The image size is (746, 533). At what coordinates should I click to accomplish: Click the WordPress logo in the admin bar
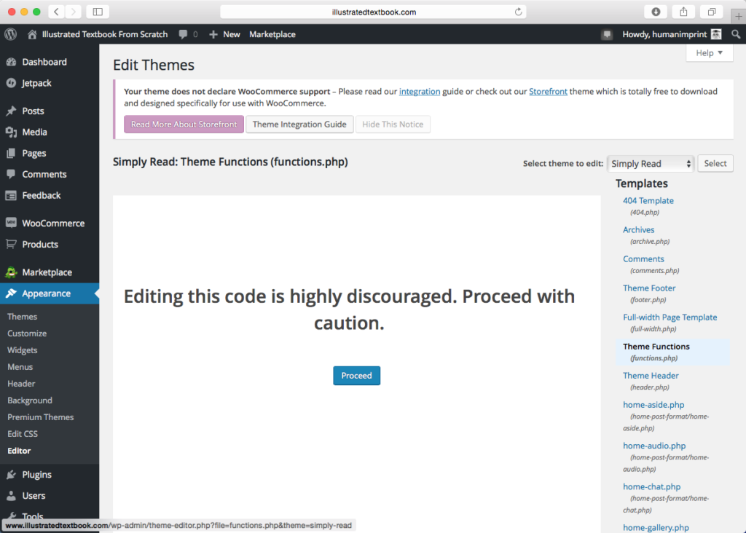pos(9,33)
